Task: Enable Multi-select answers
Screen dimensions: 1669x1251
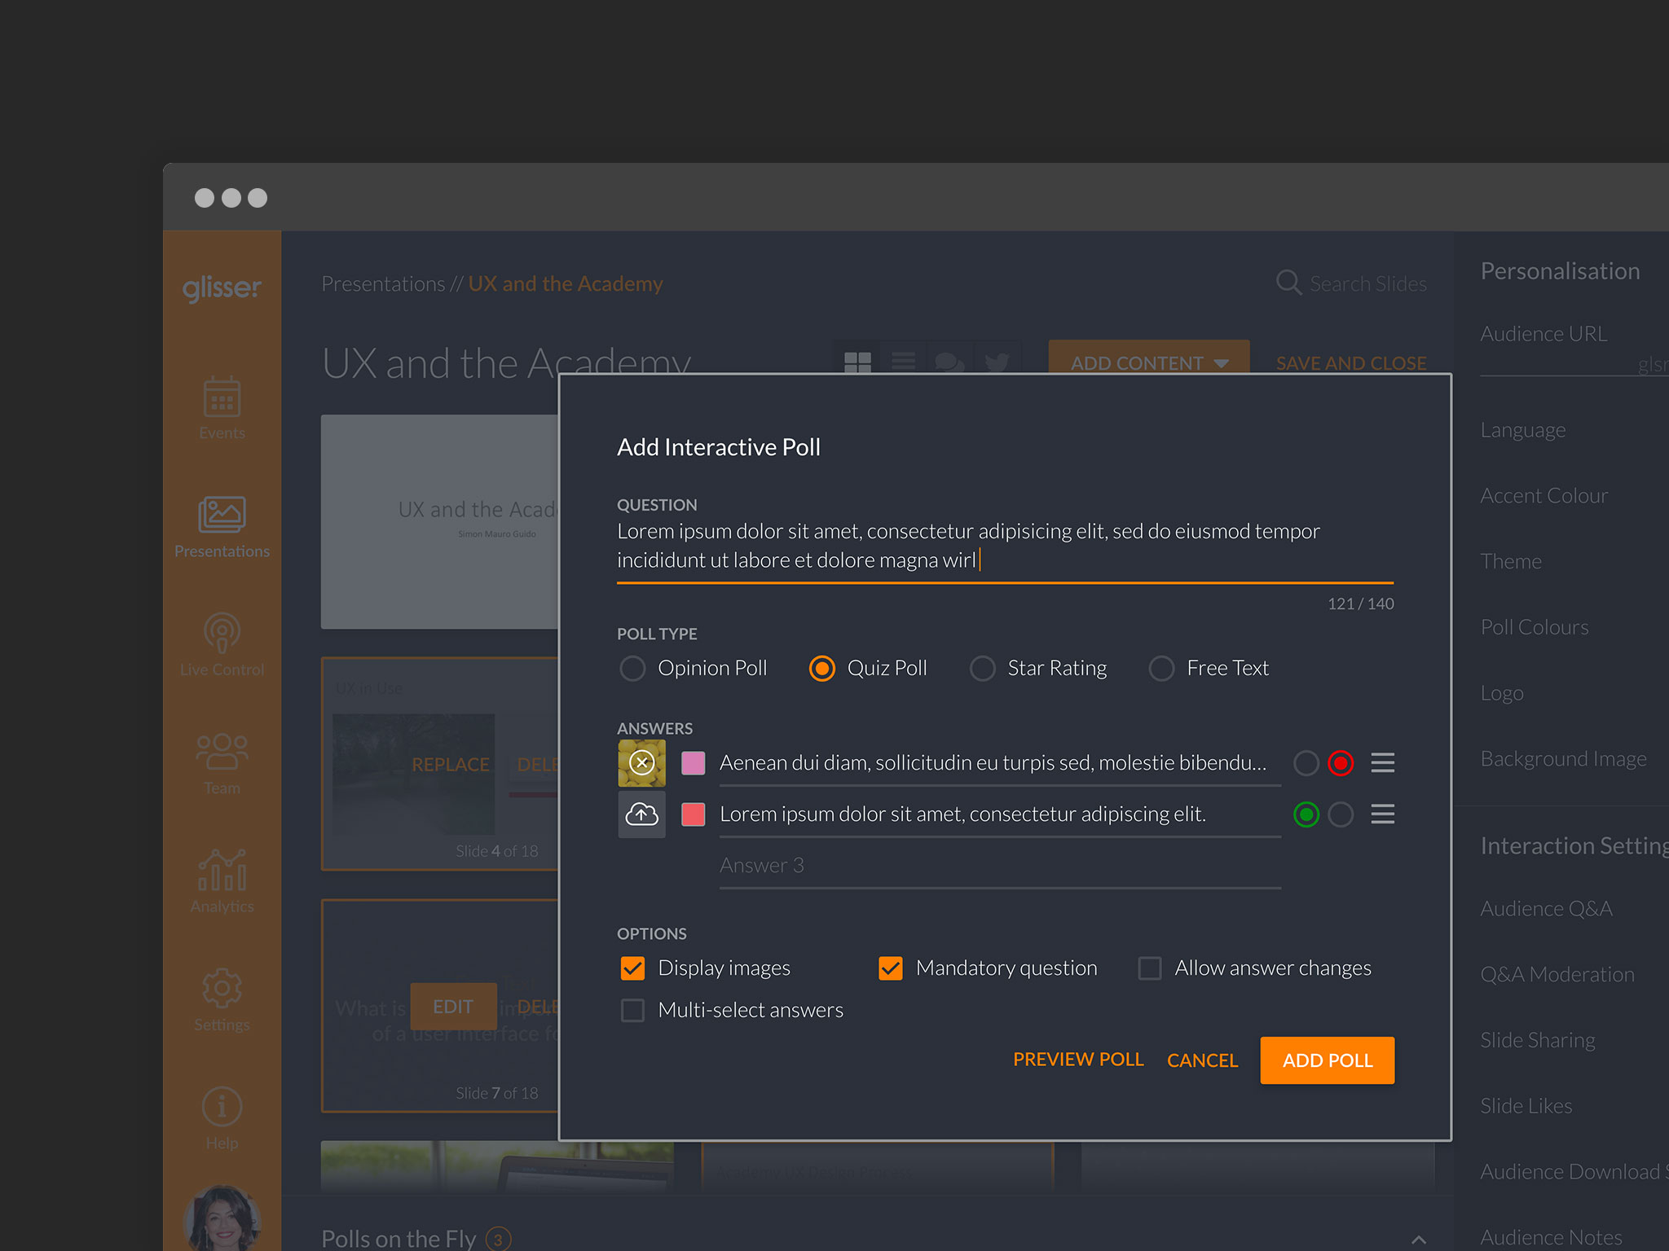Action: pyautogui.click(x=632, y=1010)
